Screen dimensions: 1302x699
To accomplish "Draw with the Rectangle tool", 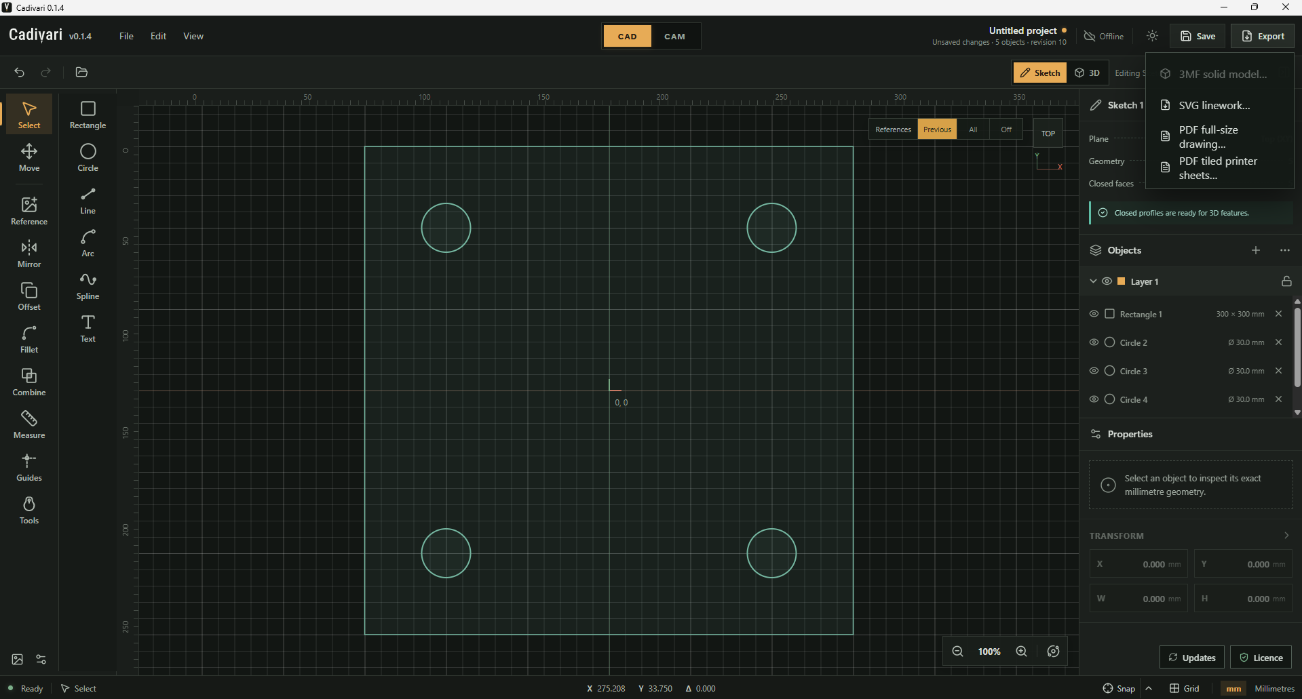I will 88,114.
